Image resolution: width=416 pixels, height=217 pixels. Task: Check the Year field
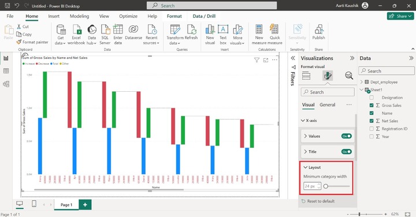point(372,136)
